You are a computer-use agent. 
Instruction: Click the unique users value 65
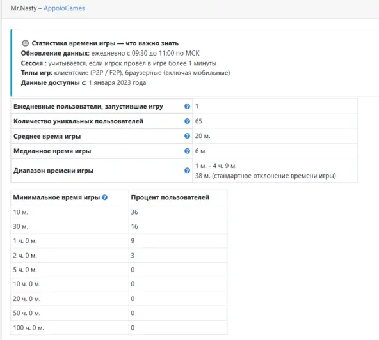pos(198,121)
